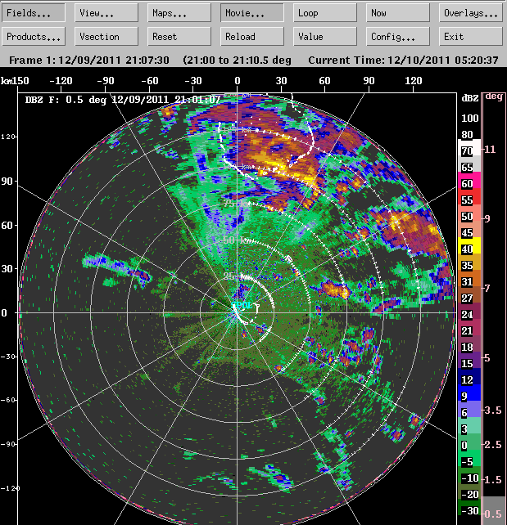Select the -10 dBZ color swatch
The image size is (507, 525).
(x=469, y=474)
